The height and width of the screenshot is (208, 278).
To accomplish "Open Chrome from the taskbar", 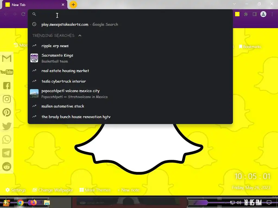I will coord(20,203).
